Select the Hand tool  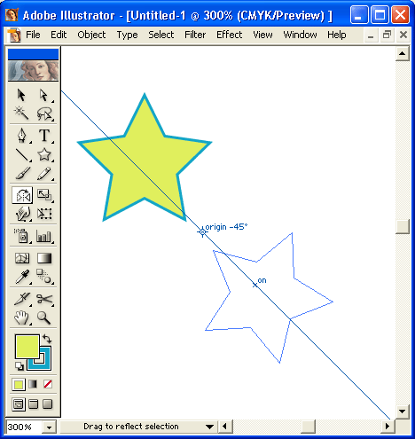click(x=22, y=317)
